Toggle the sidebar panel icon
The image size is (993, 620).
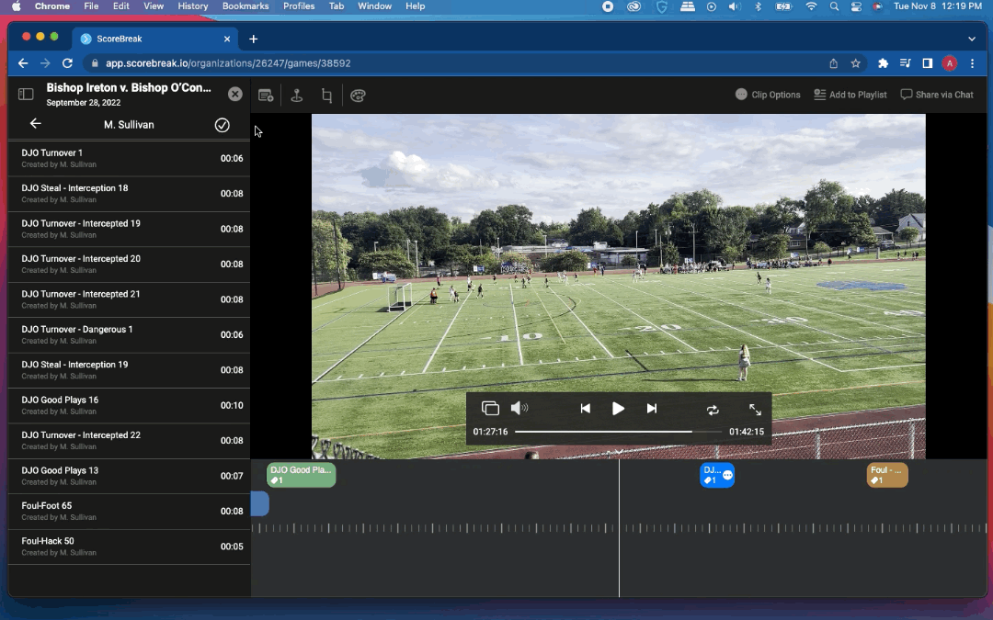[26, 95]
